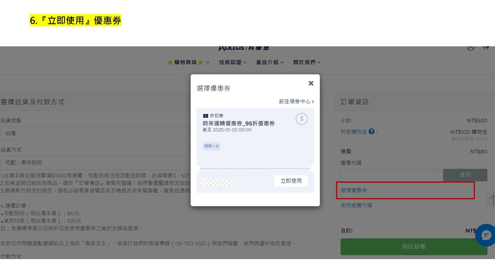495x278 pixels.
Task: Click the Kollos logo in header
Action: click(244, 48)
